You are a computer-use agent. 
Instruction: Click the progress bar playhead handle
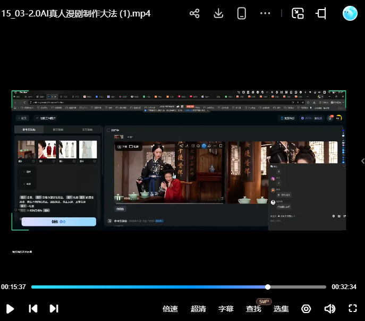pyautogui.click(x=268, y=287)
